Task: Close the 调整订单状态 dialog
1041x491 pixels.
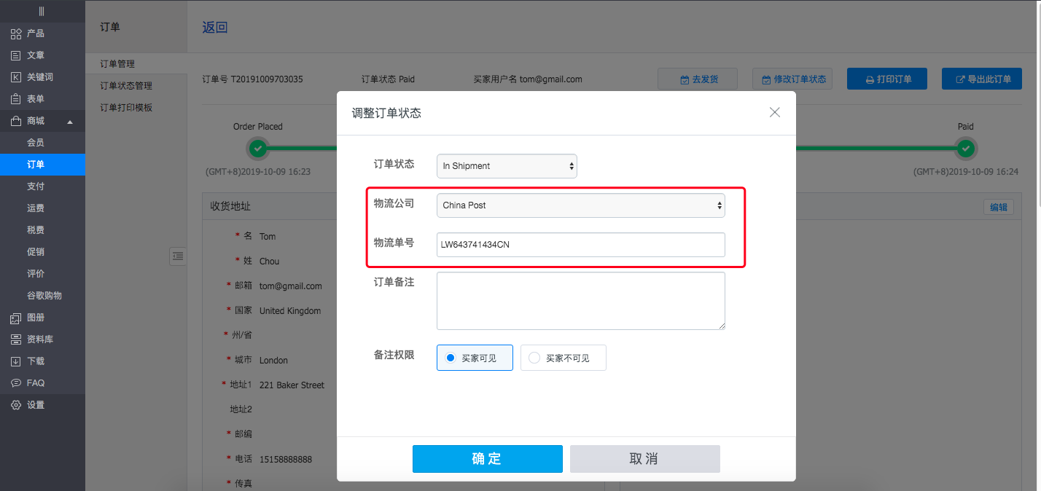Action: tap(774, 112)
